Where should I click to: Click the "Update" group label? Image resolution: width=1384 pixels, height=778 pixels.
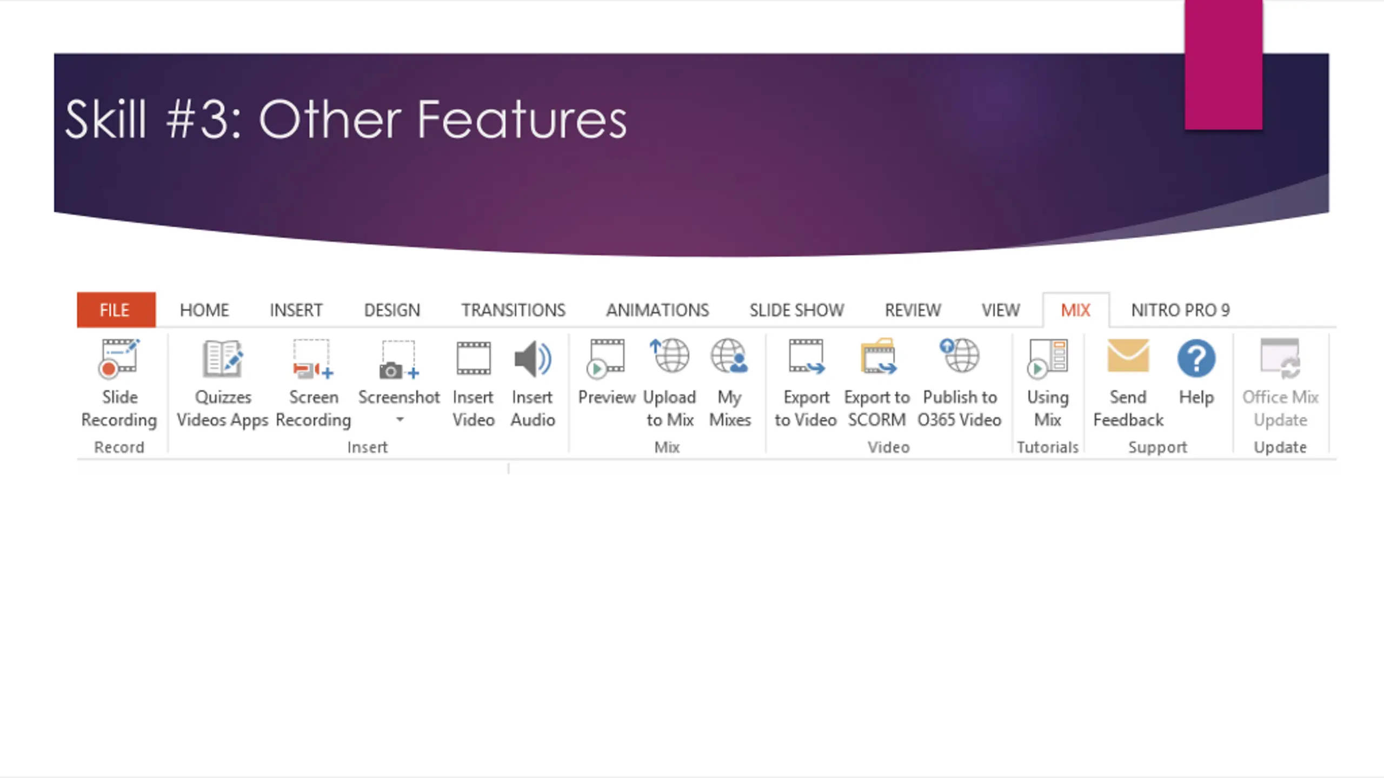tap(1280, 447)
